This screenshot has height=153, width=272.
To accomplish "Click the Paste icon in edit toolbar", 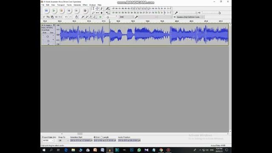I will 52,17.
